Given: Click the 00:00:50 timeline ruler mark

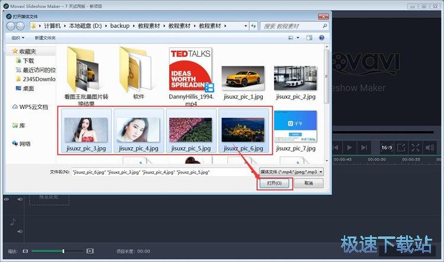Looking at the screenshot, I should coord(377,159).
